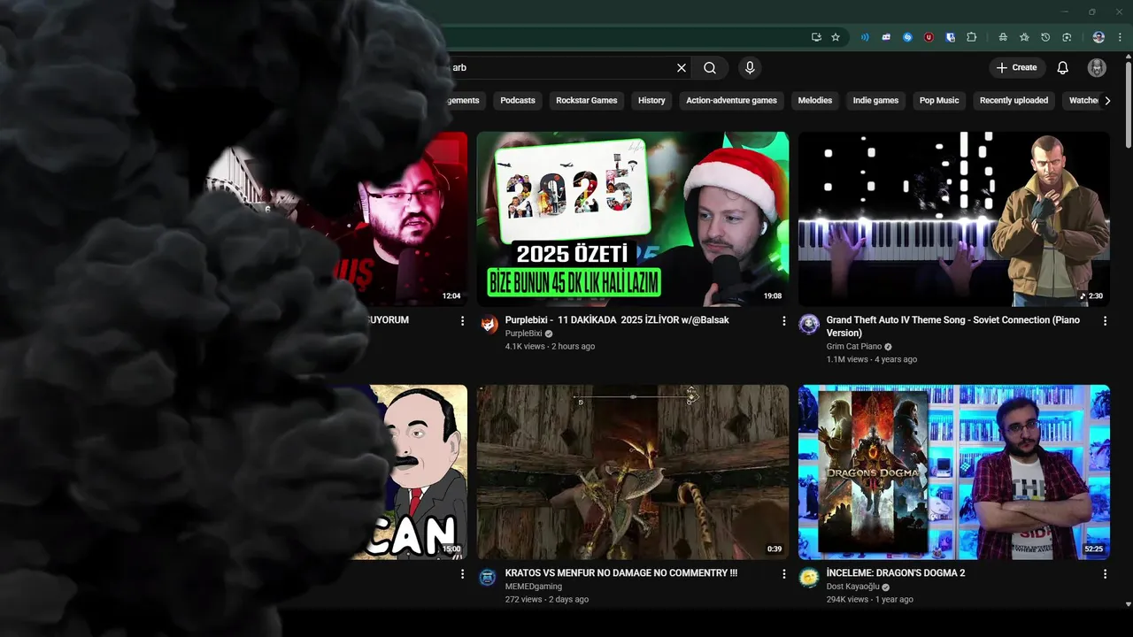
Task: Click in the search field containing arb
Action: point(560,67)
